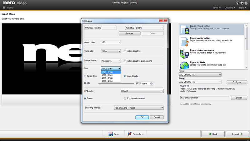Screen dimensions: 250x141
Task: Click the bit rate stepper arrows
Action: click(152, 84)
